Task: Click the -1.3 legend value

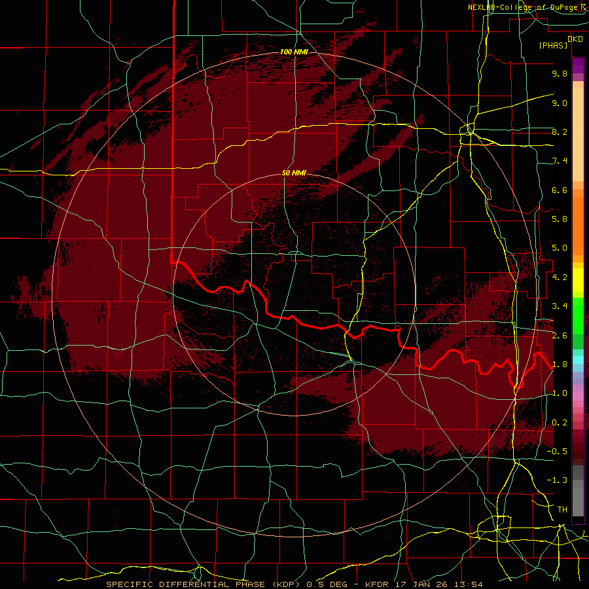Action: tap(557, 480)
